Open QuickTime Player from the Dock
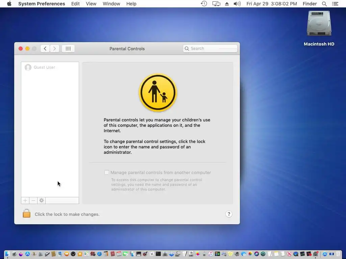This screenshot has height=259, width=346. (296, 254)
